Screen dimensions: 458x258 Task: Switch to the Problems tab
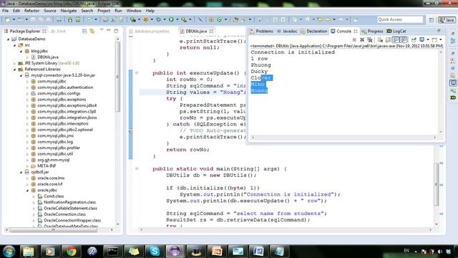click(262, 31)
